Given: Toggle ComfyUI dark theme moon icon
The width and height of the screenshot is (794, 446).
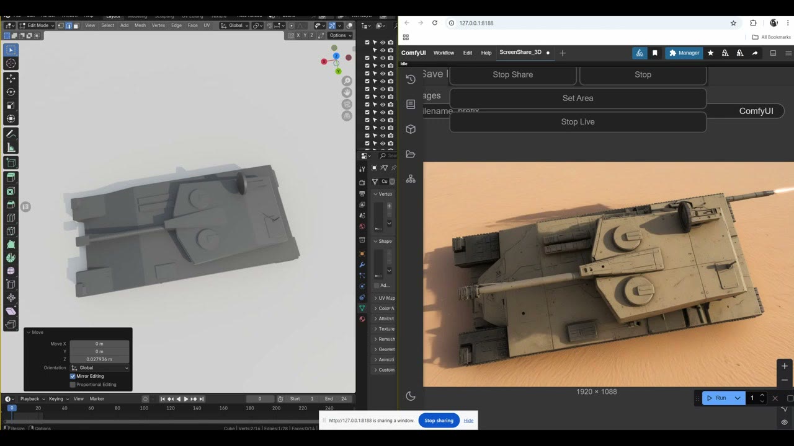Looking at the screenshot, I should point(410,396).
